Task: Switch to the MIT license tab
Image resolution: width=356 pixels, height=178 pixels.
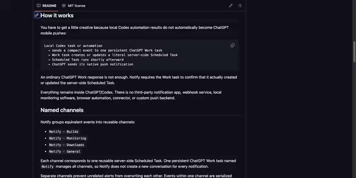Action: 73,6
